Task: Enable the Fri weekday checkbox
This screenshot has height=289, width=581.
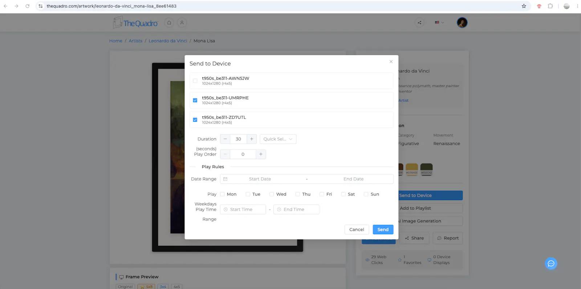Action: (322, 194)
